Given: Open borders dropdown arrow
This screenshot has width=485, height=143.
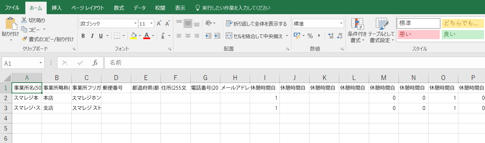Looking at the screenshot, I should point(124,36).
